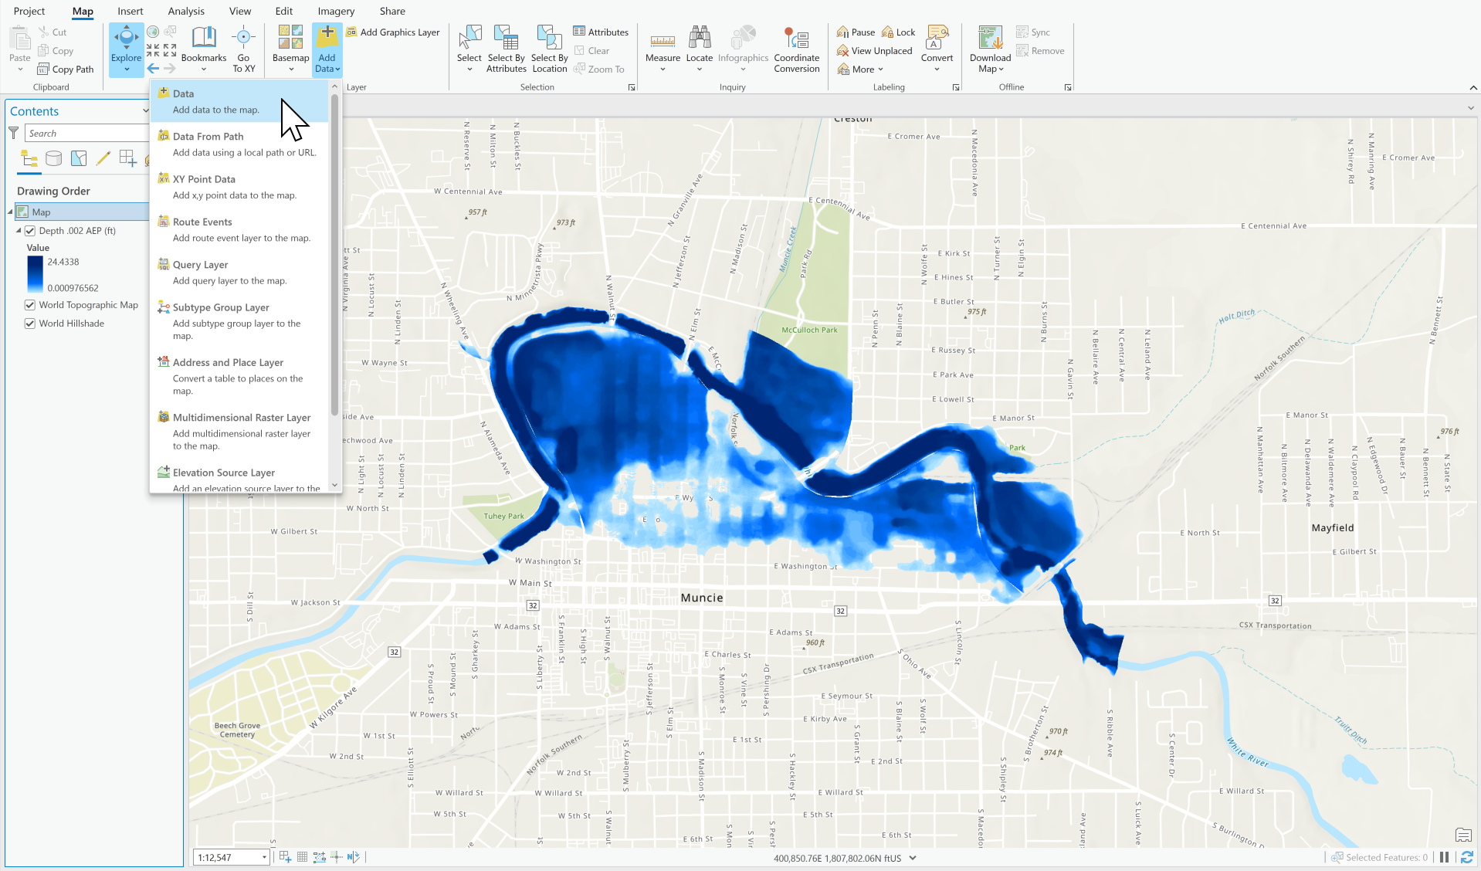Click the full extent globe icon
1481x871 pixels.
coord(153,32)
